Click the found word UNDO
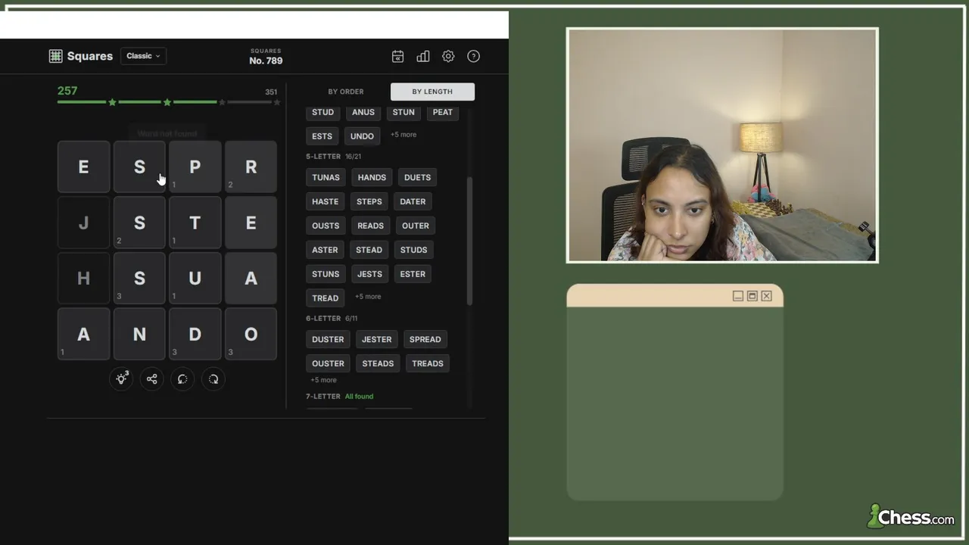The height and width of the screenshot is (545, 969). point(362,136)
